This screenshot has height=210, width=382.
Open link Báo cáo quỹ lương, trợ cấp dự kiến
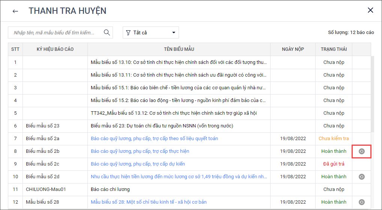pyautogui.click(x=138, y=164)
